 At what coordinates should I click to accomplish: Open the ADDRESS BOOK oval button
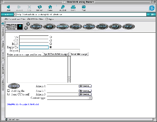63,27
